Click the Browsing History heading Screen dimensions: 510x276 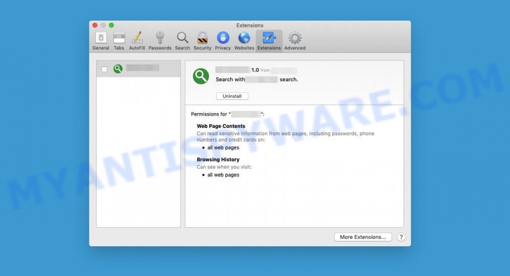[218, 160]
